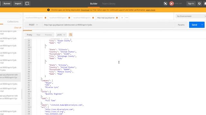Click the "http://www.w3.org" url value
This screenshot has width=206, height=115.
[x=54, y=111]
